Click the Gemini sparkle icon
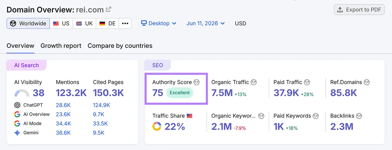Viewport: 392px width, 150px height. tap(17, 133)
